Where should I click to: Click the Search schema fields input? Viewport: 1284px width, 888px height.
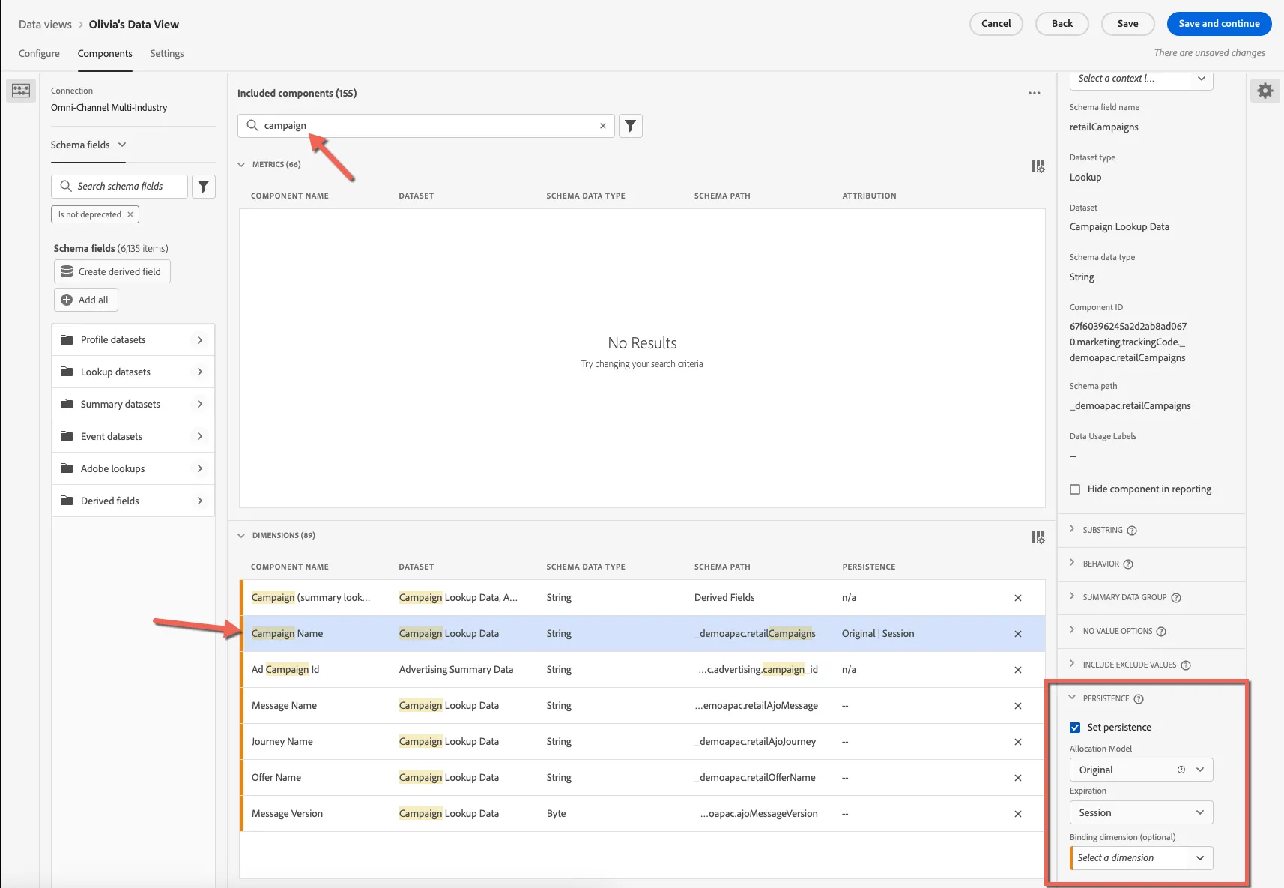pyautogui.click(x=119, y=187)
